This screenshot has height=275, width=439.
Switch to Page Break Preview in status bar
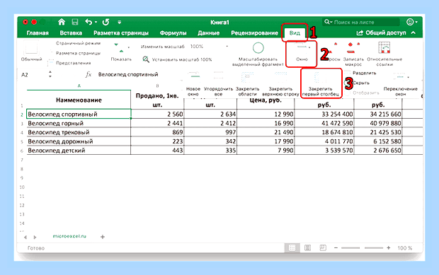click(x=323, y=247)
